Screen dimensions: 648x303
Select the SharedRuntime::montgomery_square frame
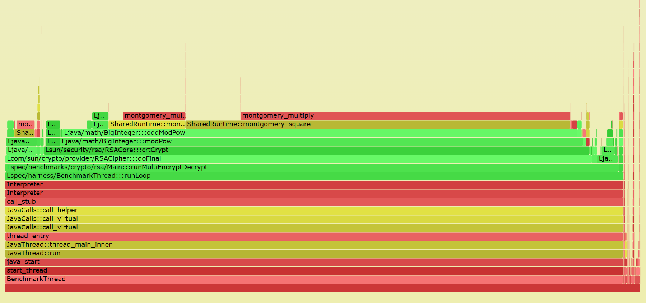coord(378,124)
